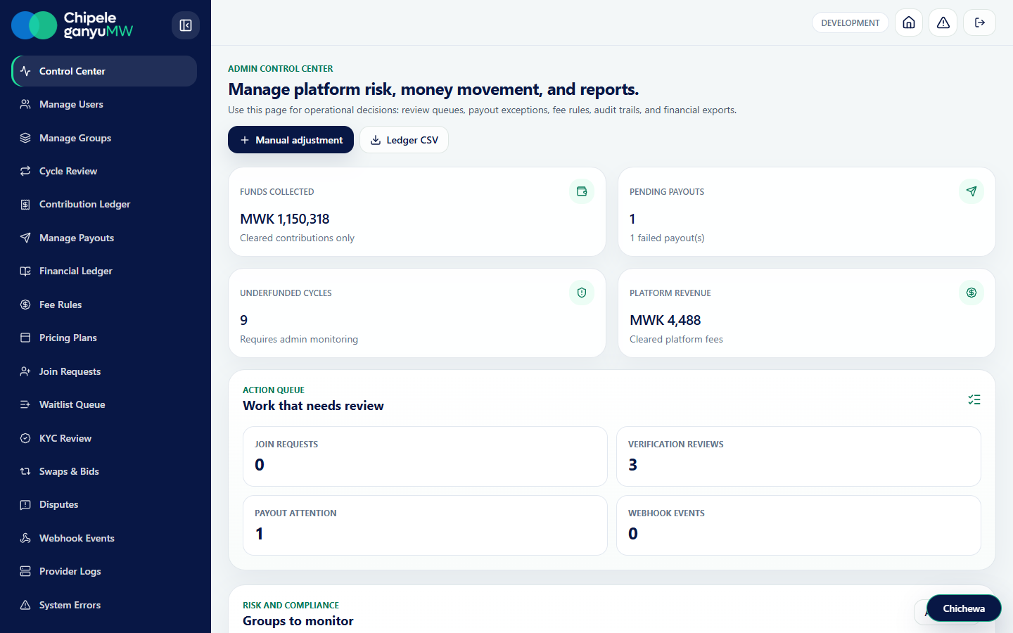Open the Join Requests queue card

click(x=425, y=456)
